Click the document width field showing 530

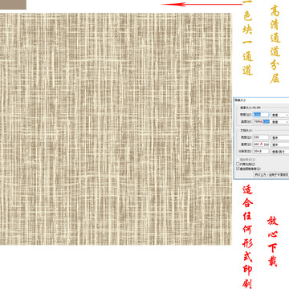pyautogui.click(x=261, y=137)
